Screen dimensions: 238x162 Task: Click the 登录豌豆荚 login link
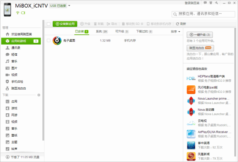pos(192,3)
